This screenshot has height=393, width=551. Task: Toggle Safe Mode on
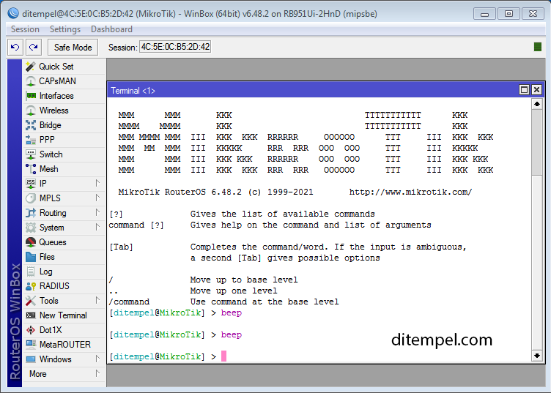click(73, 48)
